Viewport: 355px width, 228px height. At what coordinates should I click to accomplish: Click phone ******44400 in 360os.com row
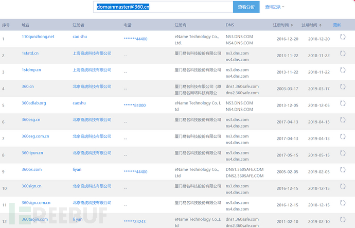(135, 172)
